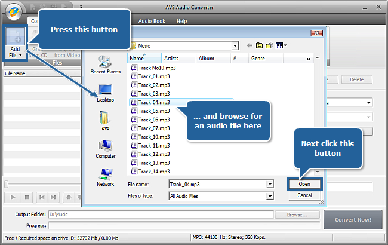388x245 pixels.
Task: Select Track_06.mp3 in the list
Action: click(150, 120)
